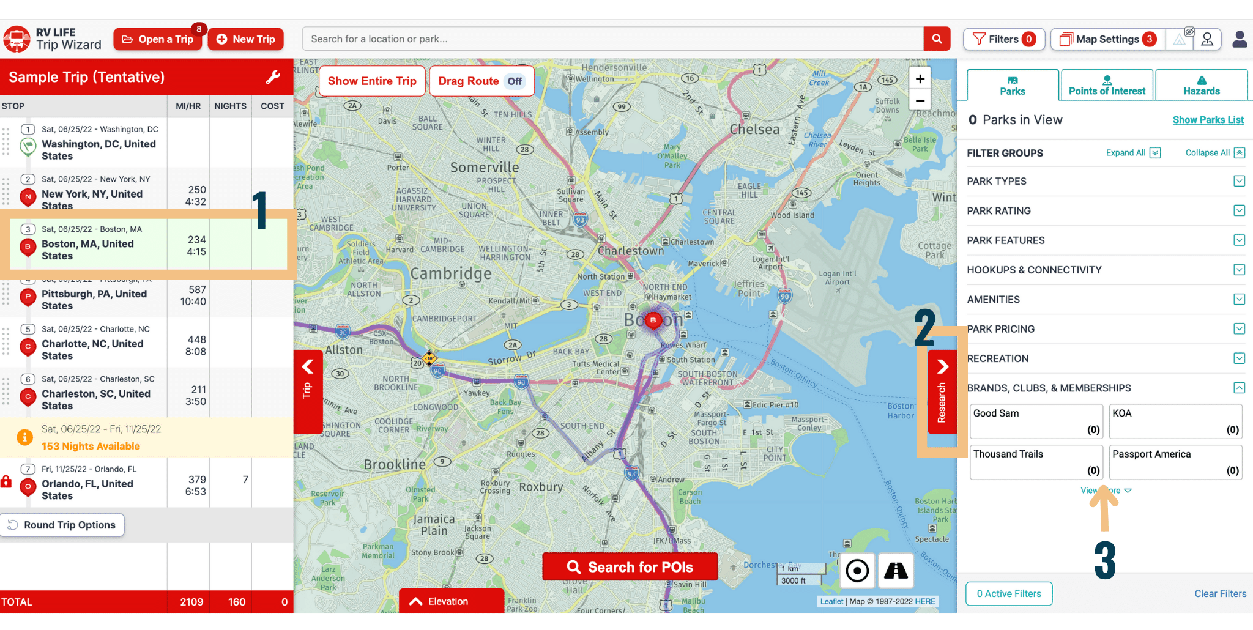
Task: Zoom out on the map
Action: click(920, 101)
